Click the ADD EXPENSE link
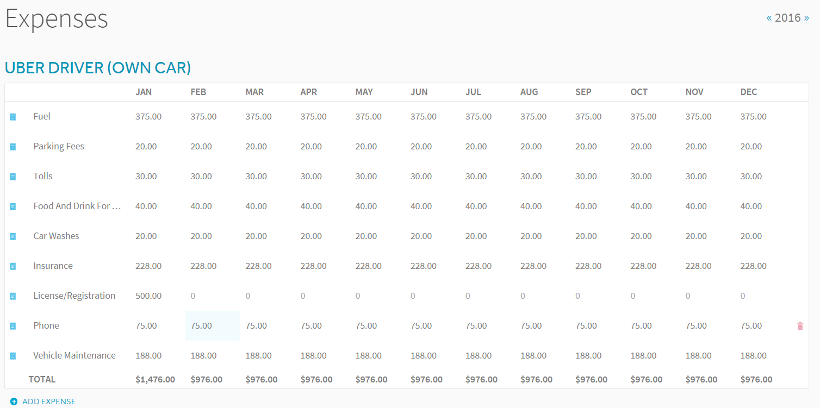Image resolution: width=820 pixels, height=408 pixels. click(x=49, y=401)
